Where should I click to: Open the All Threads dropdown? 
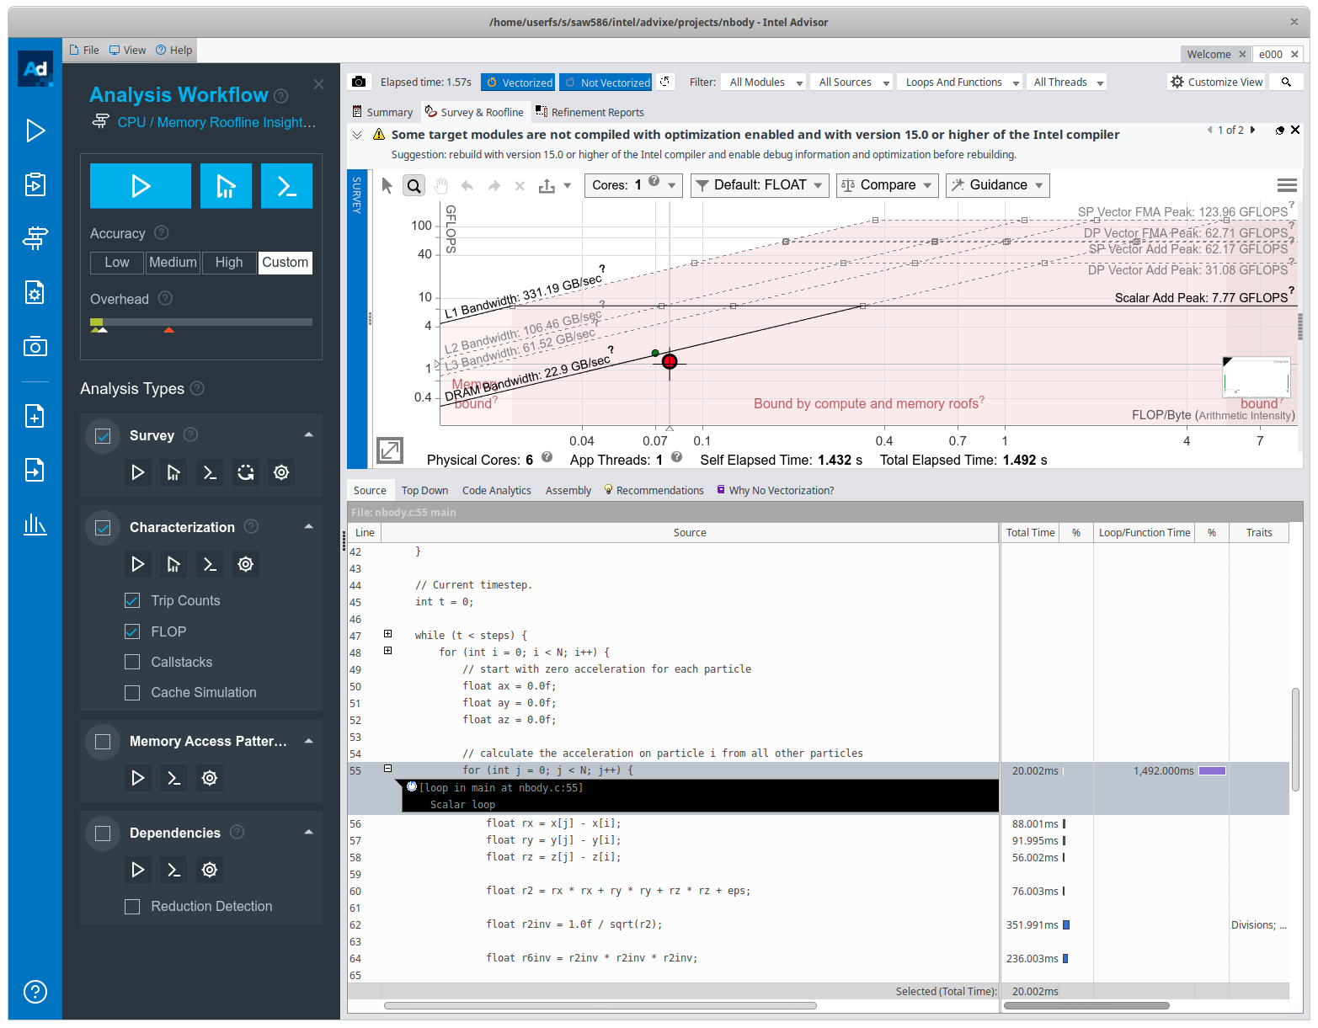click(1067, 83)
